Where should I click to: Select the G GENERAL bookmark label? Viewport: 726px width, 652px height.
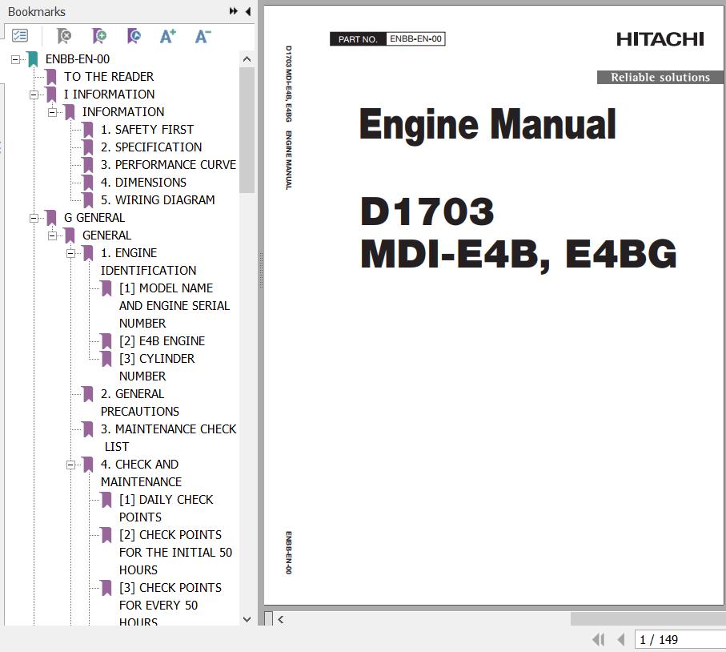[x=94, y=217]
